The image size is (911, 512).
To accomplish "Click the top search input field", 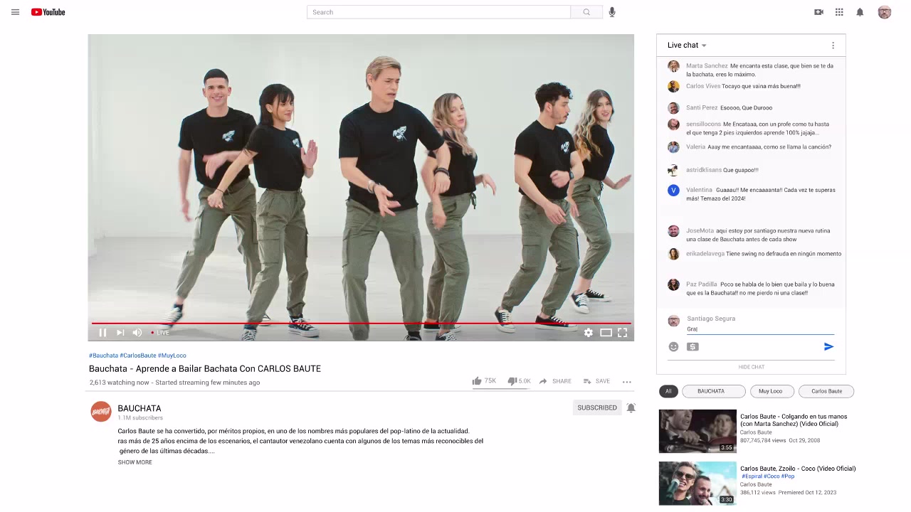I will 438,12.
